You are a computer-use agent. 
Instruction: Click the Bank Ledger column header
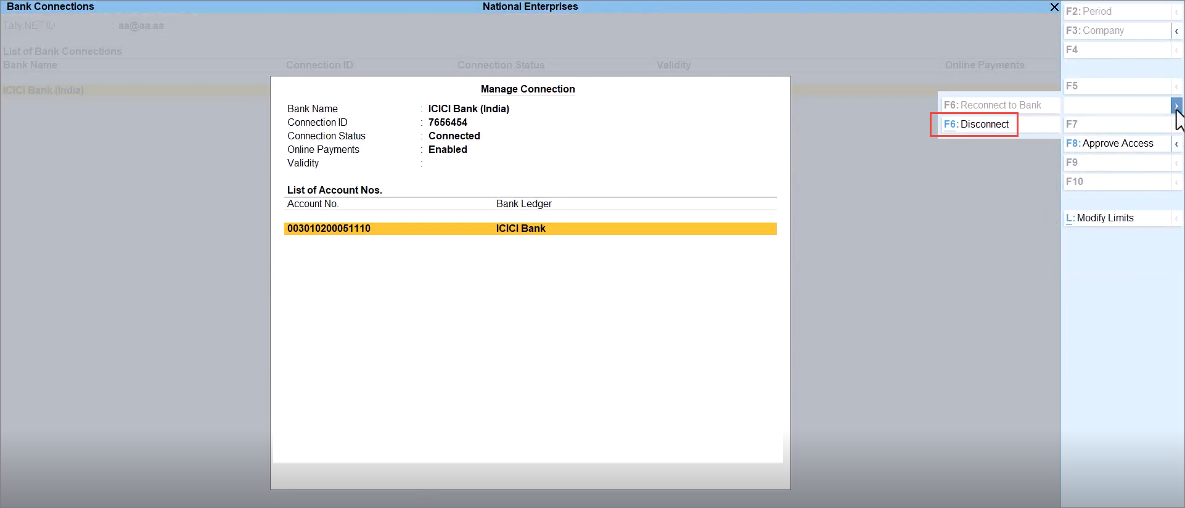pyautogui.click(x=524, y=204)
